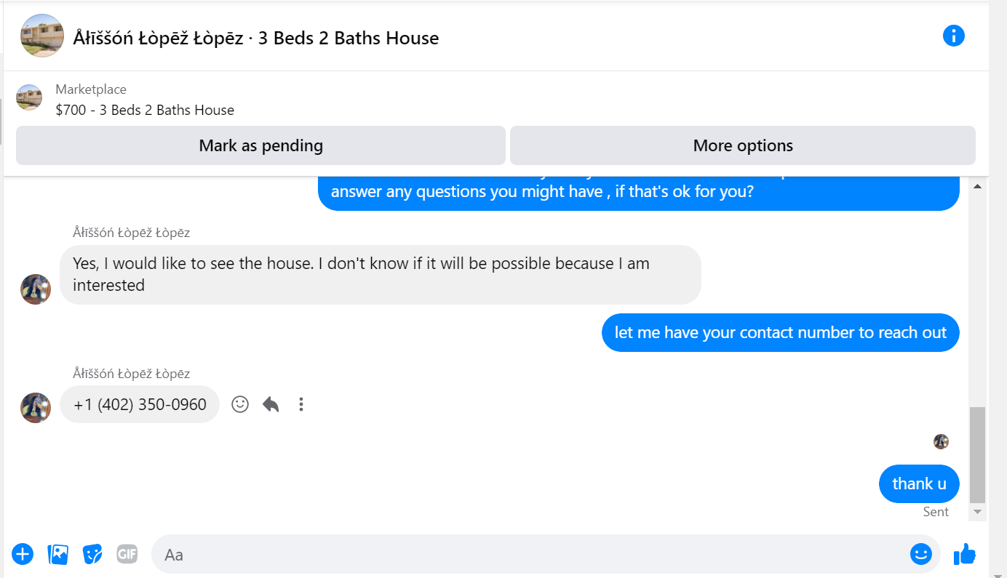Click the house thumbnail in Marketplace bar

29,97
